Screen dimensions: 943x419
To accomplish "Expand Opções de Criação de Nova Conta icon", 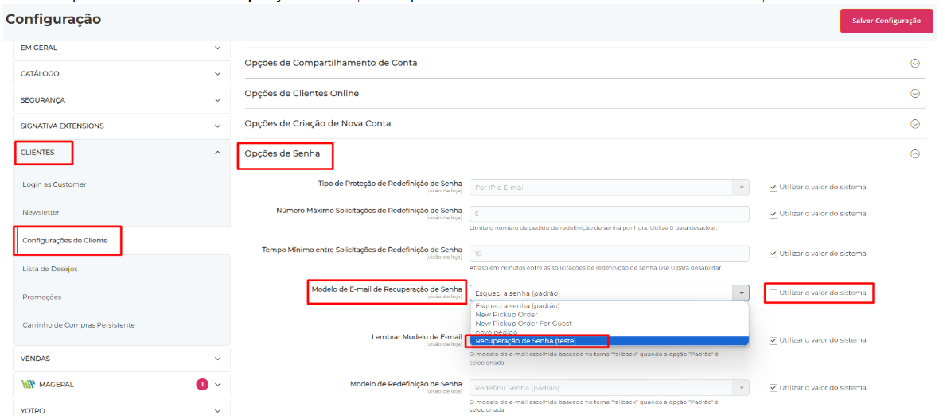I will click(915, 123).
